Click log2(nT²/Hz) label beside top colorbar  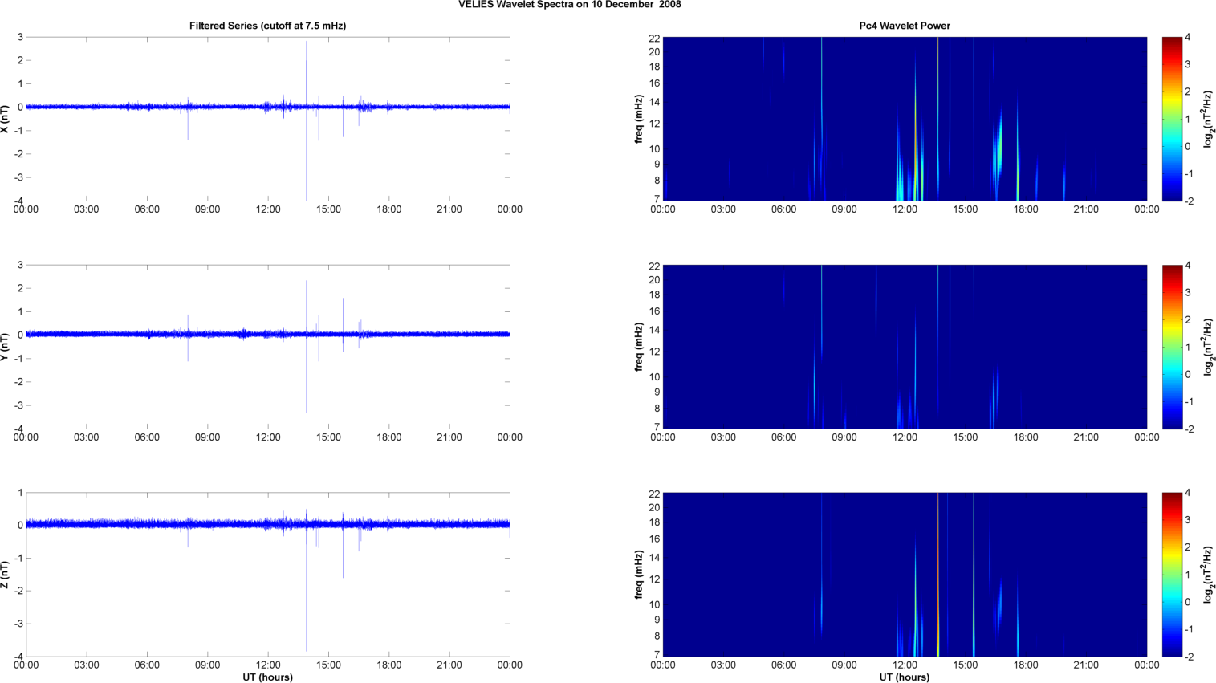1208,119
